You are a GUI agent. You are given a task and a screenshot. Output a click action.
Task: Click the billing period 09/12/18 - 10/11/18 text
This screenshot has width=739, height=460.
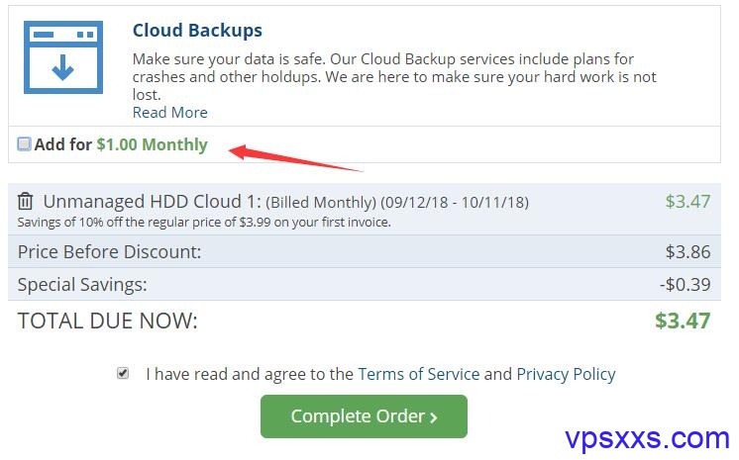[x=455, y=203]
